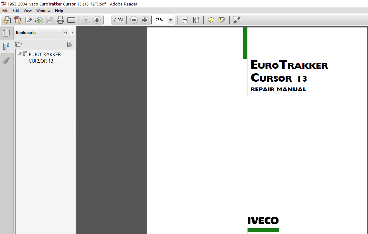The width and height of the screenshot is (368, 234).
Task: Click the Fit one full page icon
Action: tap(196, 20)
